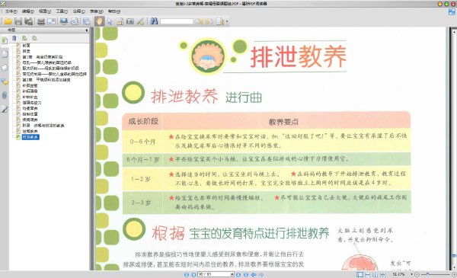Screen dimensions: 457x278
Task: Click the zoom in plus button
Action: (454, 274)
